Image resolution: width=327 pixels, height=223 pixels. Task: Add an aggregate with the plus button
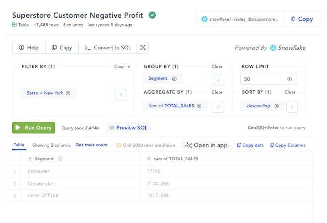218,107
